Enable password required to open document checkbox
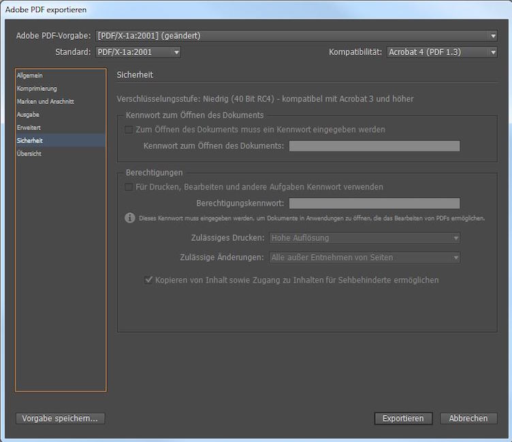 pos(129,129)
